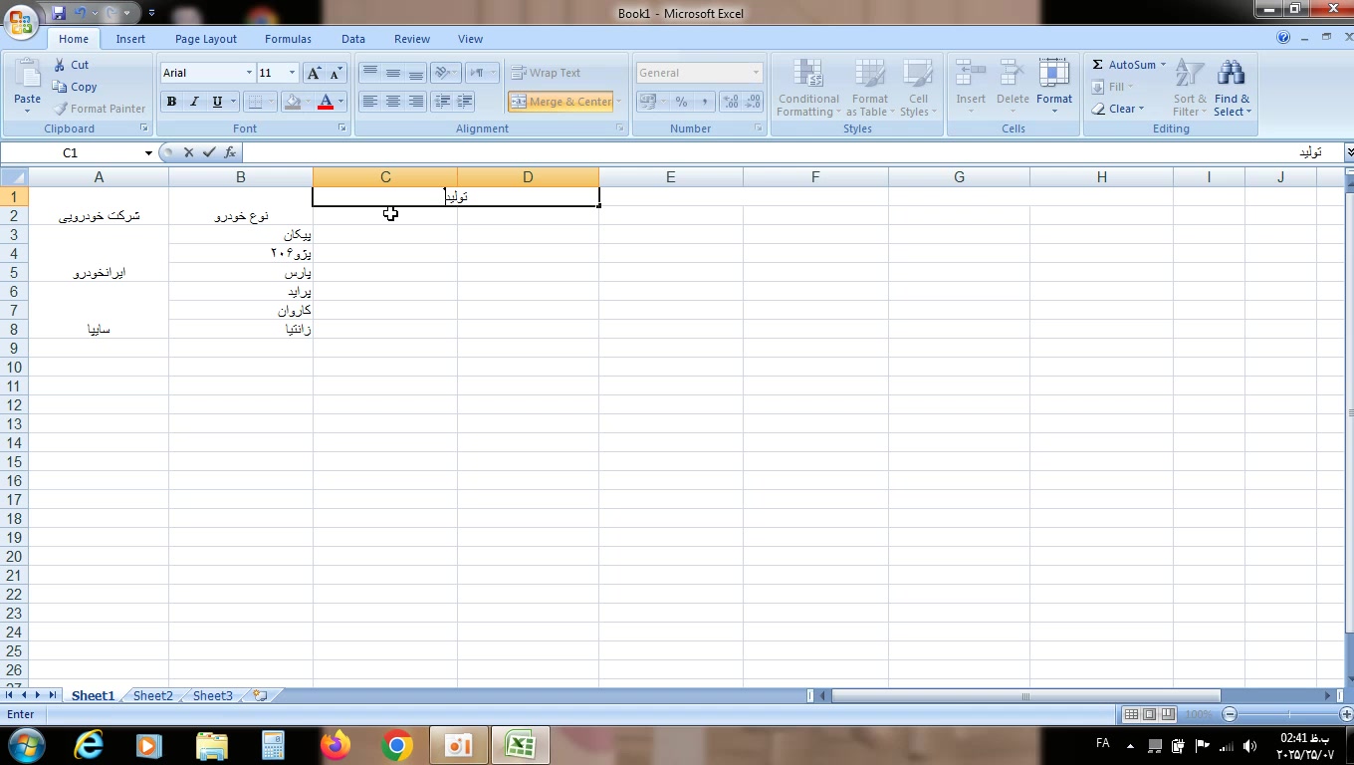Click the Increase Indent icon
The image size is (1354, 765).
(x=464, y=102)
